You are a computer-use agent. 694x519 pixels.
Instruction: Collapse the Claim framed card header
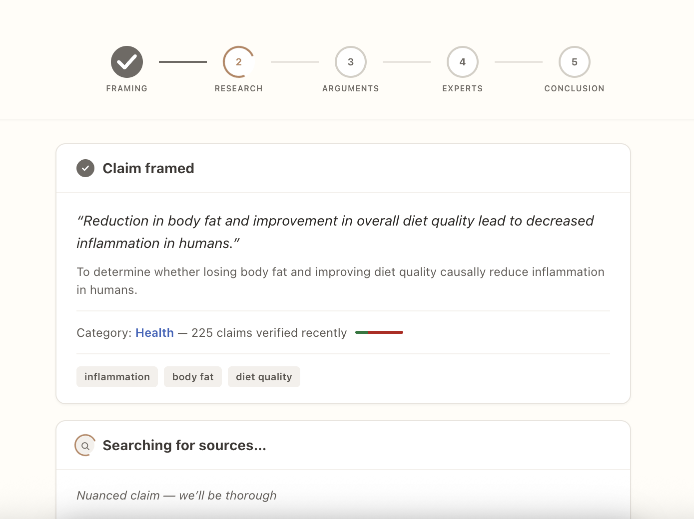(x=148, y=168)
